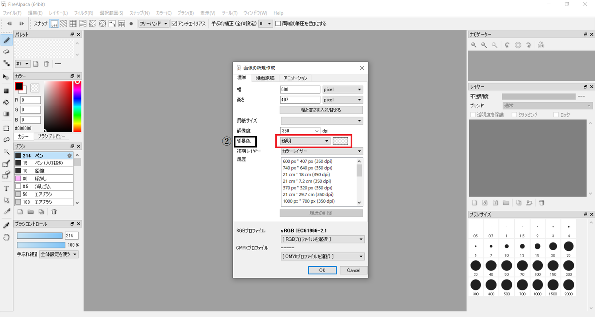
Task: Open the レイヤー(L) menu
Action: pyautogui.click(x=59, y=13)
